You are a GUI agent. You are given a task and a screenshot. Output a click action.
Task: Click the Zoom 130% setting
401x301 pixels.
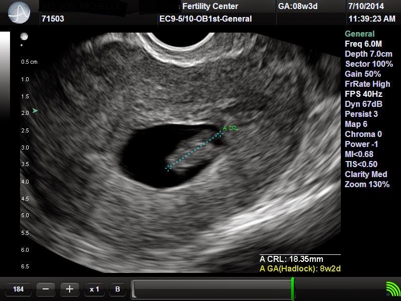click(367, 184)
